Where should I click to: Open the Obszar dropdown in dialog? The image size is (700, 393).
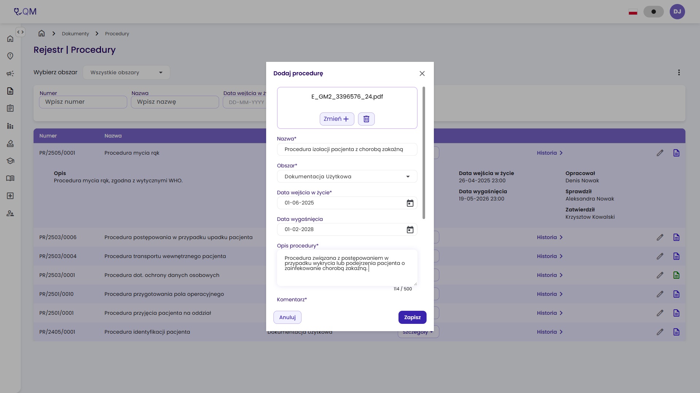pyautogui.click(x=347, y=176)
